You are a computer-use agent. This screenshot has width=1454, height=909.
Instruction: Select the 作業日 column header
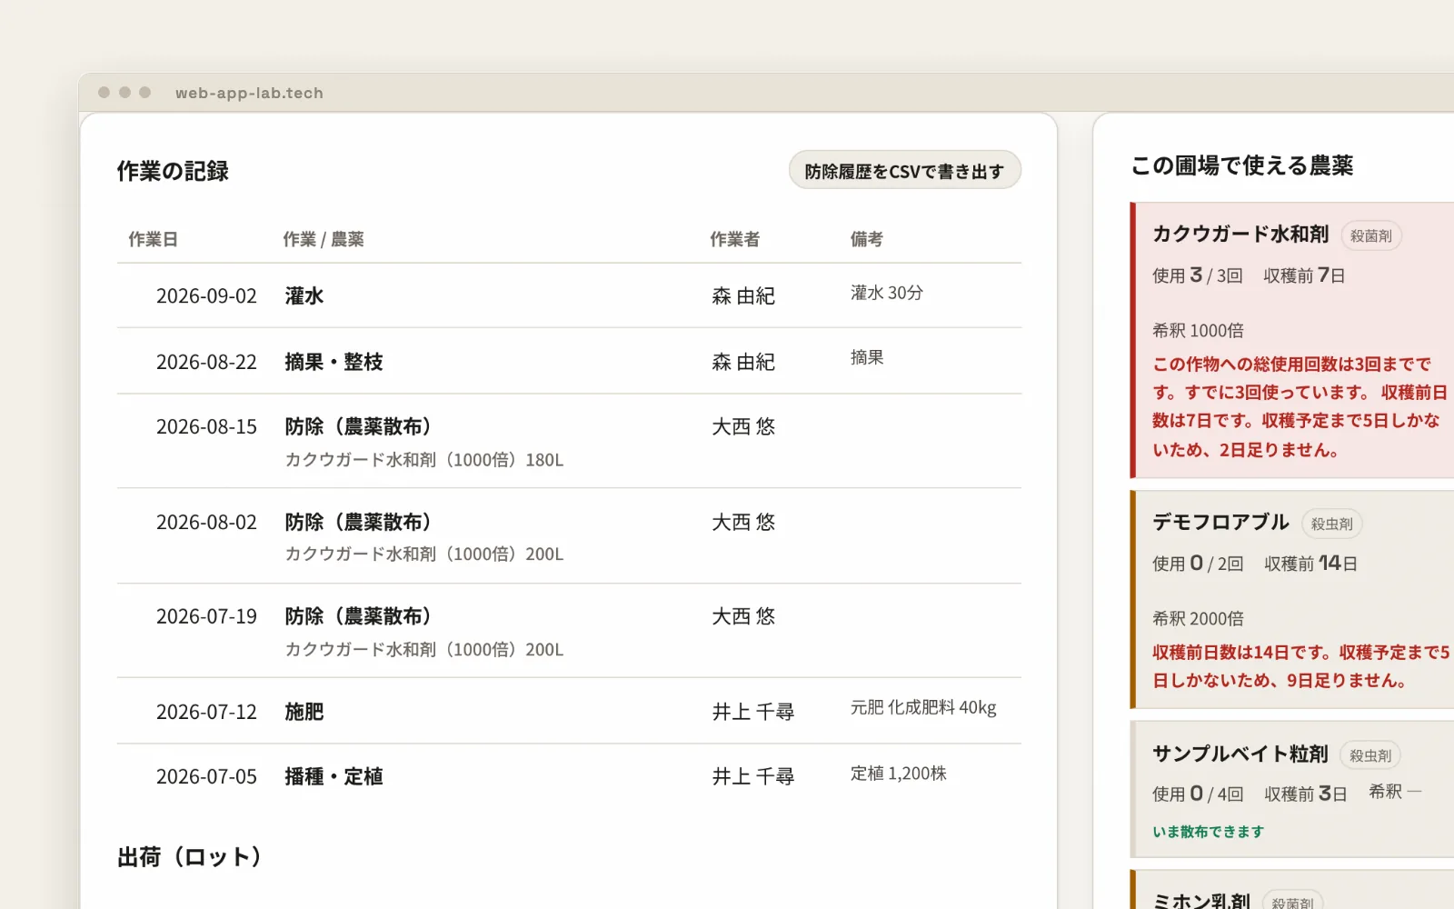coord(153,239)
